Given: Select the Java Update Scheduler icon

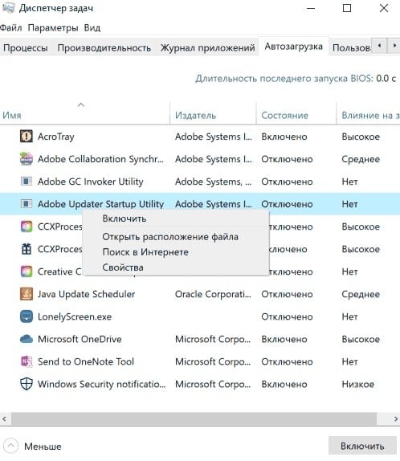Looking at the screenshot, I should 27,294.
